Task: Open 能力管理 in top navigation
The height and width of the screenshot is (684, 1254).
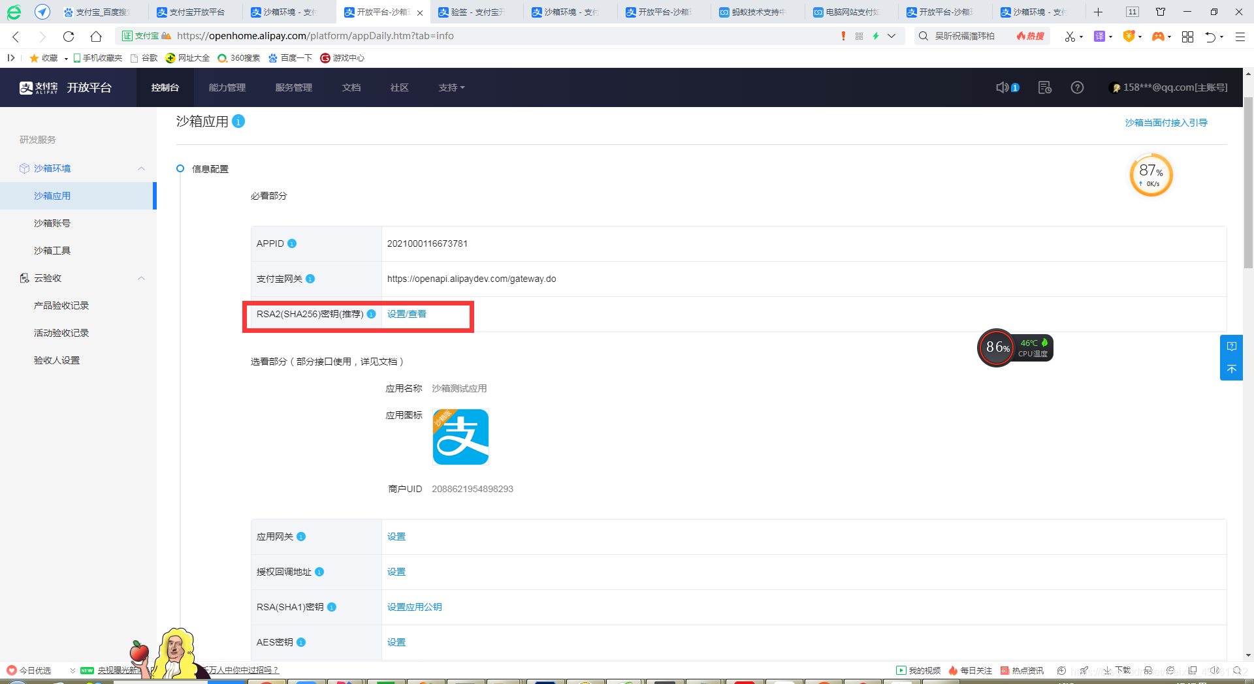Action: [x=227, y=87]
